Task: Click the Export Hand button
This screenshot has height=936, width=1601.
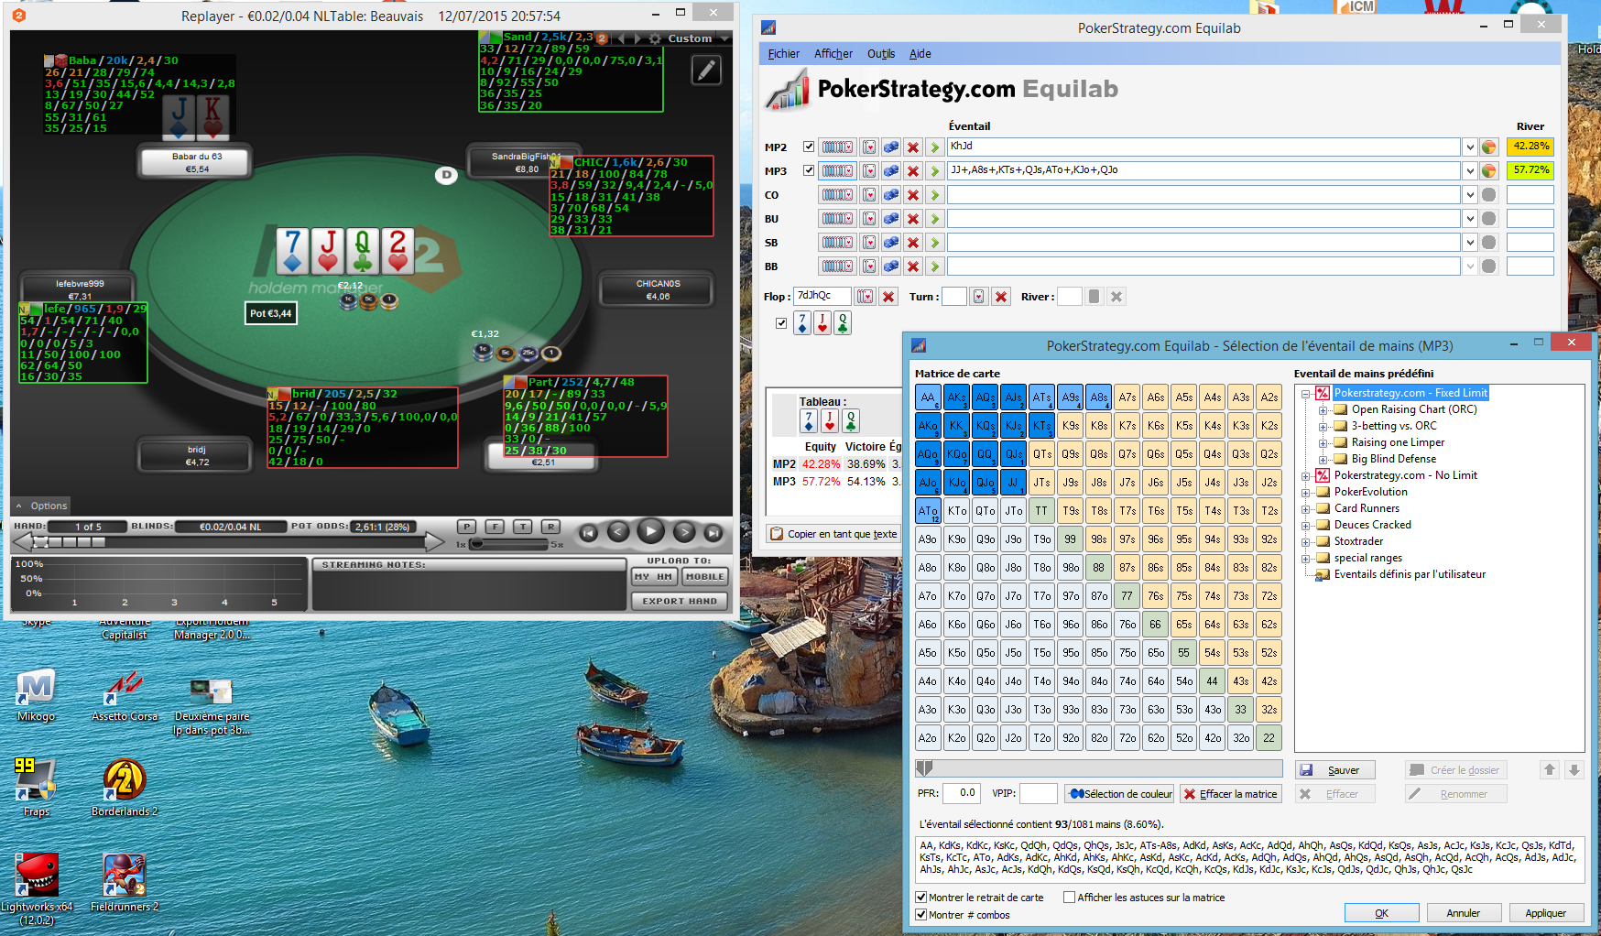Action: (680, 601)
